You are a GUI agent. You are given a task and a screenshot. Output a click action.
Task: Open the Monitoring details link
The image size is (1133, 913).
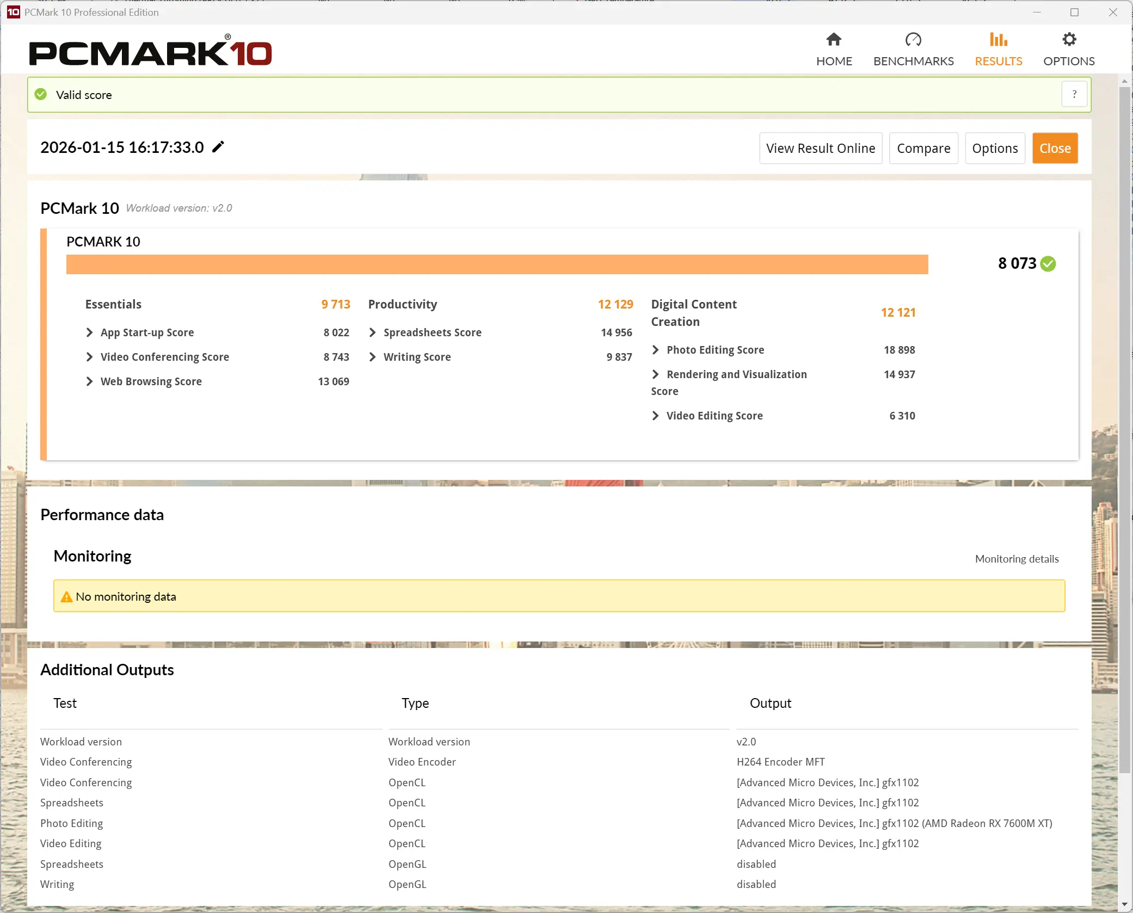click(1017, 559)
